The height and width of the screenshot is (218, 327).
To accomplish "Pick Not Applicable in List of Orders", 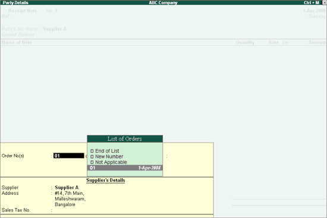I will [x=111, y=162].
